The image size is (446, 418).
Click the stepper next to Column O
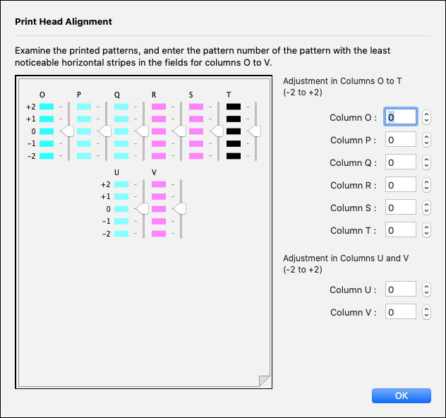426,117
